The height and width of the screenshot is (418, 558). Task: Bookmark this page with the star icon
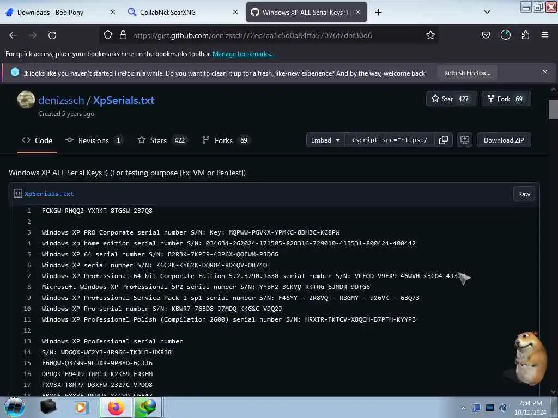coord(430,35)
